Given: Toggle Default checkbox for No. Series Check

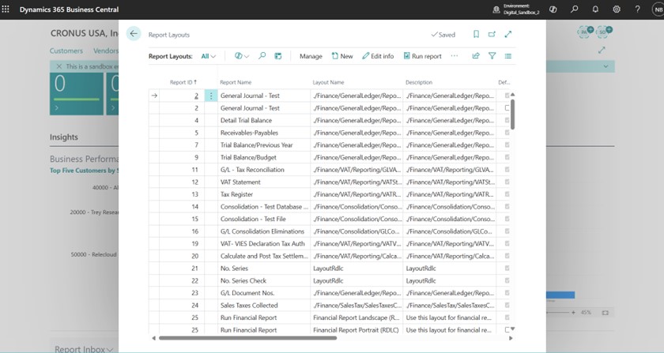Looking at the screenshot, I should pos(507,280).
